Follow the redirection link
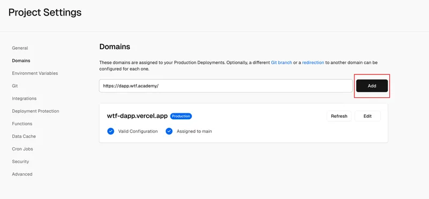429x199 pixels. [313, 63]
